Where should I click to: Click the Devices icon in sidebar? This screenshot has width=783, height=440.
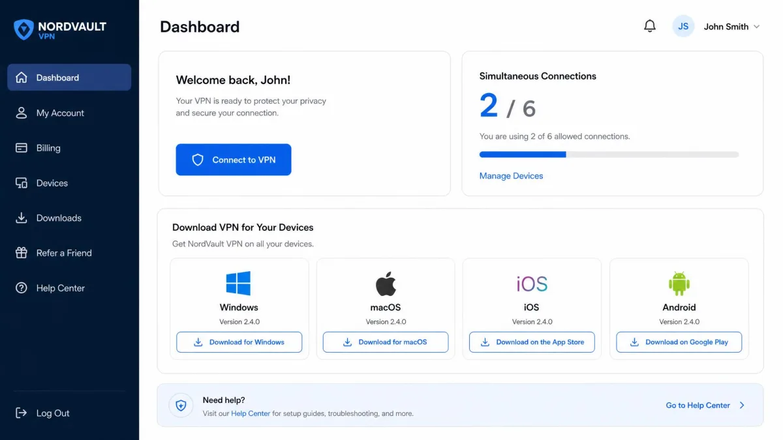click(22, 183)
